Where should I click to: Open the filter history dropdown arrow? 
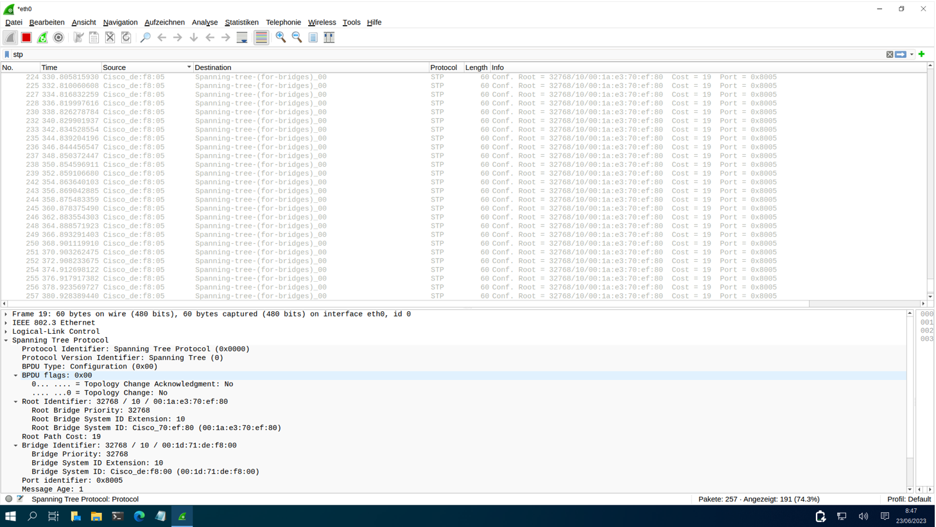click(x=912, y=54)
